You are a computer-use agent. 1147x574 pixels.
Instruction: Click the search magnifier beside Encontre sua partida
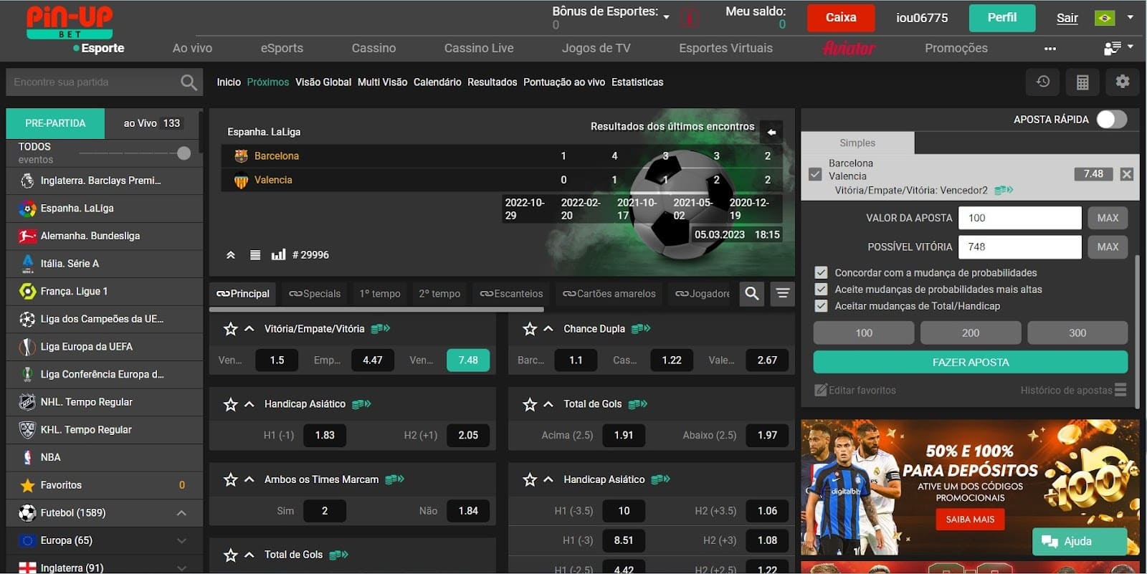coord(189,82)
